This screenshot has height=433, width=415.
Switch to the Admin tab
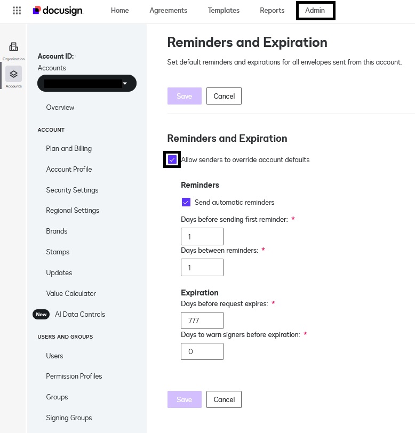[315, 10]
